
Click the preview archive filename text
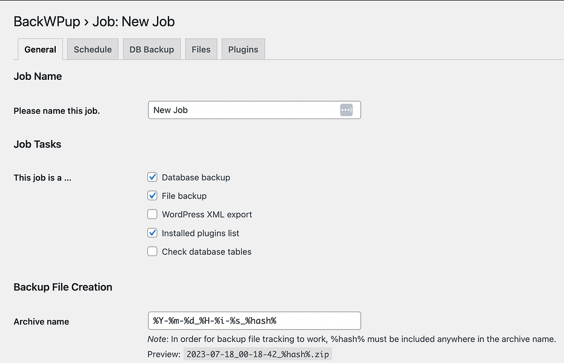(x=257, y=355)
